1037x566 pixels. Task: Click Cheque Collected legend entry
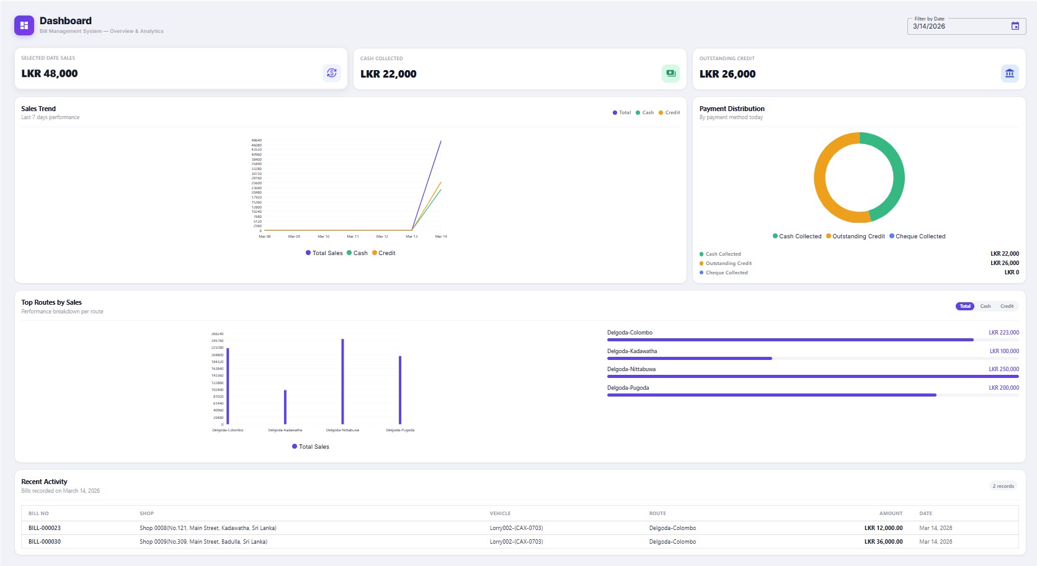coord(918,236)
